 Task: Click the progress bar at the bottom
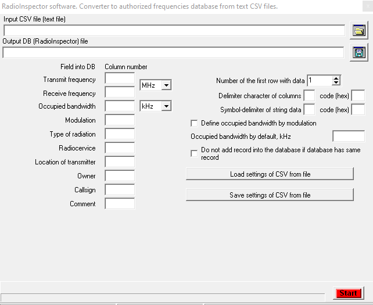click(163, 297)
